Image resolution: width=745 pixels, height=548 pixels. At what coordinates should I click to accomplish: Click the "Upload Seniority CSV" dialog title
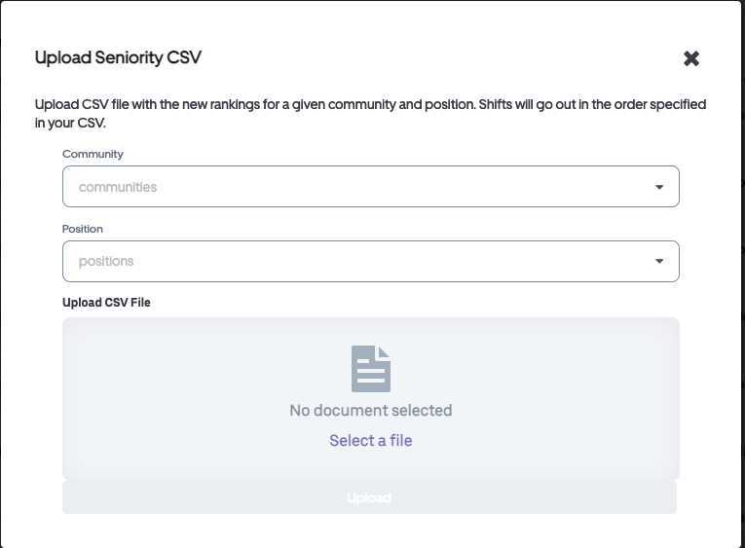[118, 57]
